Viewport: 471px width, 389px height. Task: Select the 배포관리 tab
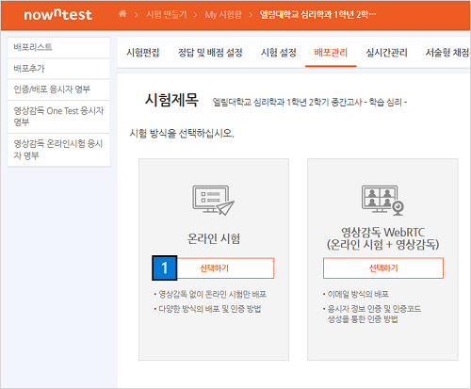point(331,53)
